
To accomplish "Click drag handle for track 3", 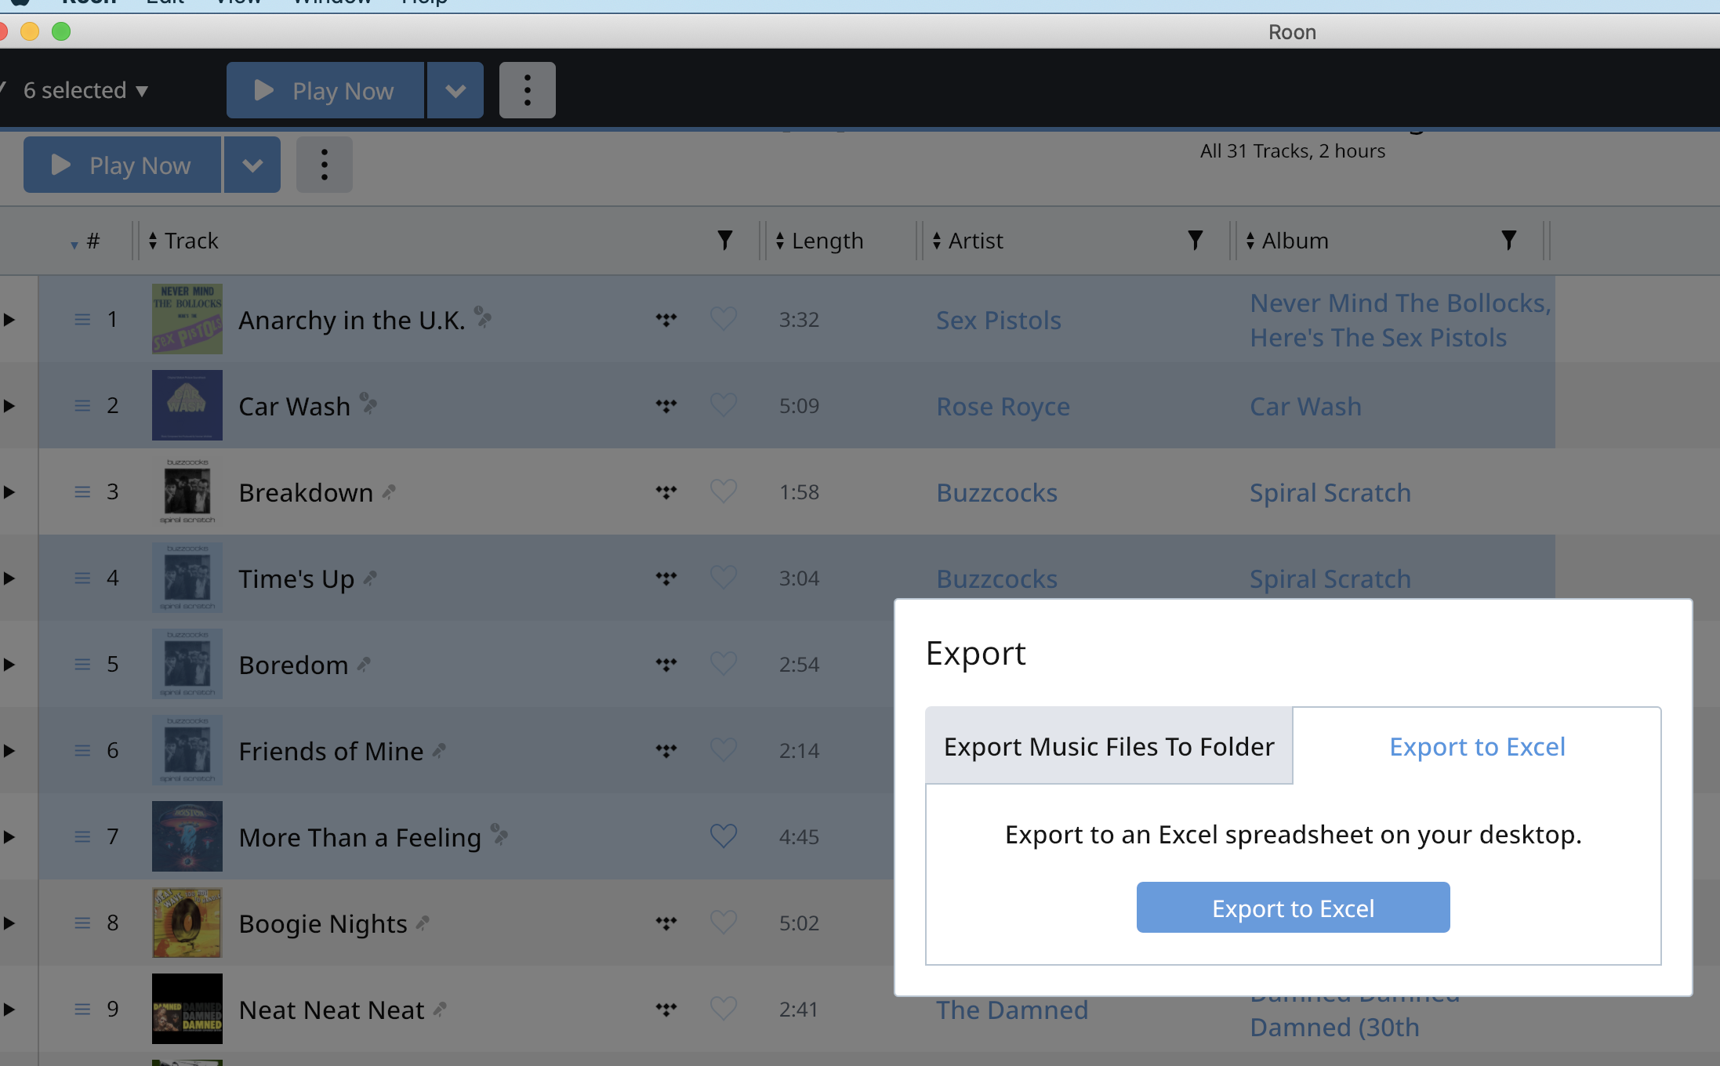I will coord(82,492).
